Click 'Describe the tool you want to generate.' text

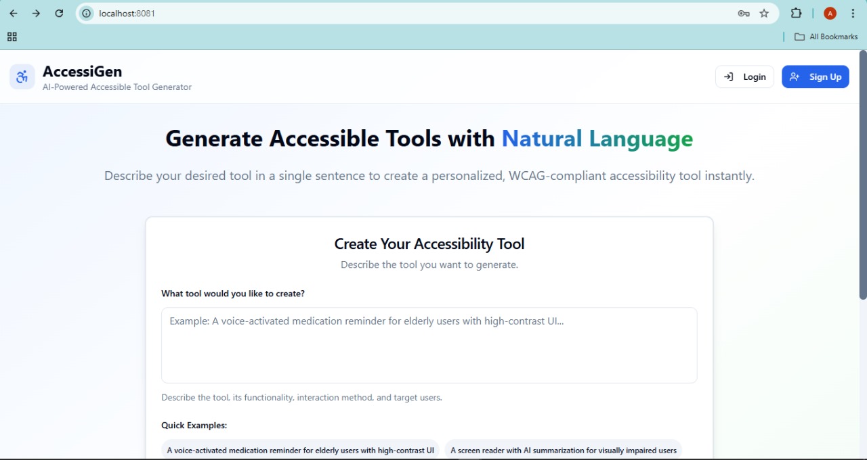pyautogui.click(x=429, y=264)
